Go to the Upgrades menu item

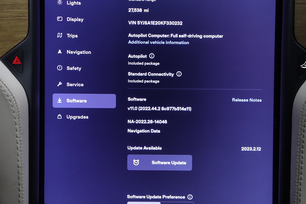pyautogui.click(x=77, y=117)
